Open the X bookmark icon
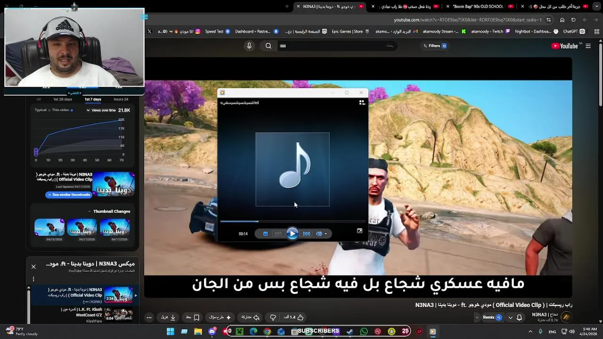This screenshot has width=603, height=339. [x=149, y=32]
